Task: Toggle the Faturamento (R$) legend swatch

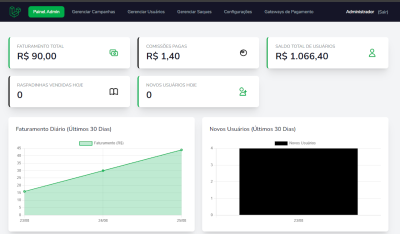Action: [85, 143]
